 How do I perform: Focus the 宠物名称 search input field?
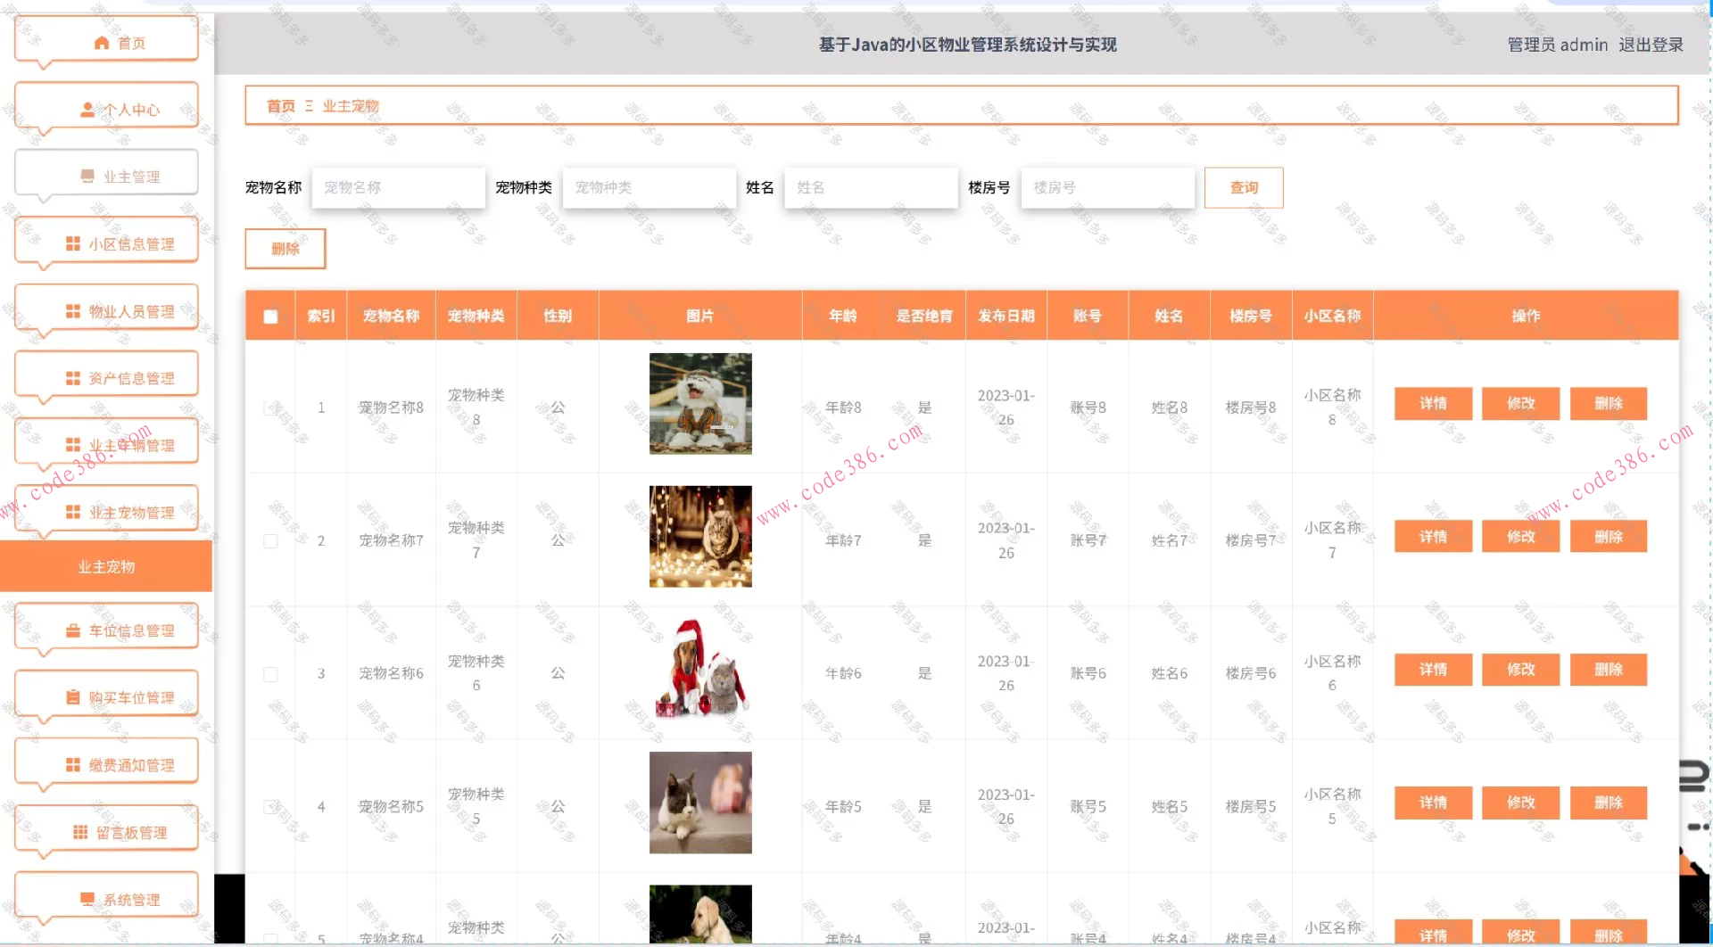398,187
